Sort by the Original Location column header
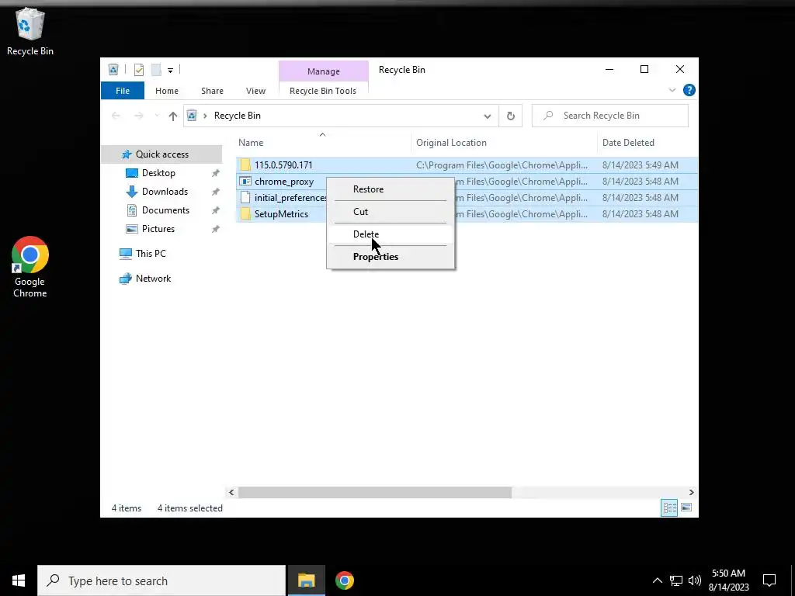795x596 pixels. coord(505,143)
